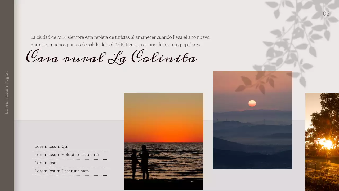339x191 pixels.
Task: Select the dark brown sidebar strip
Action: tap(7, 159)
